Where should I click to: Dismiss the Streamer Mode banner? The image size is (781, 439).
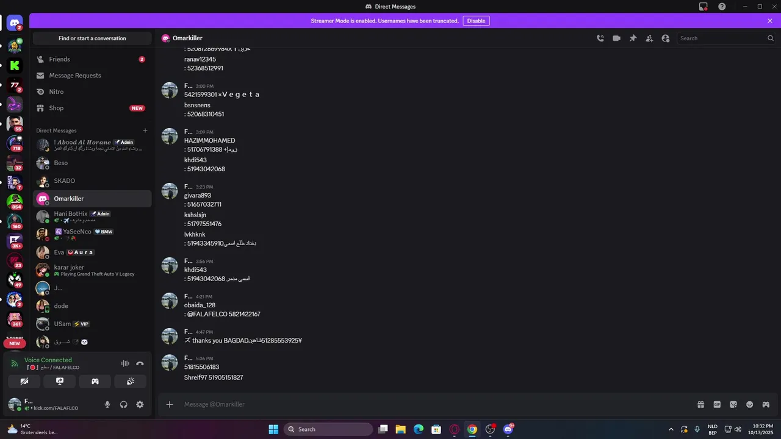[x=770, y=21]
